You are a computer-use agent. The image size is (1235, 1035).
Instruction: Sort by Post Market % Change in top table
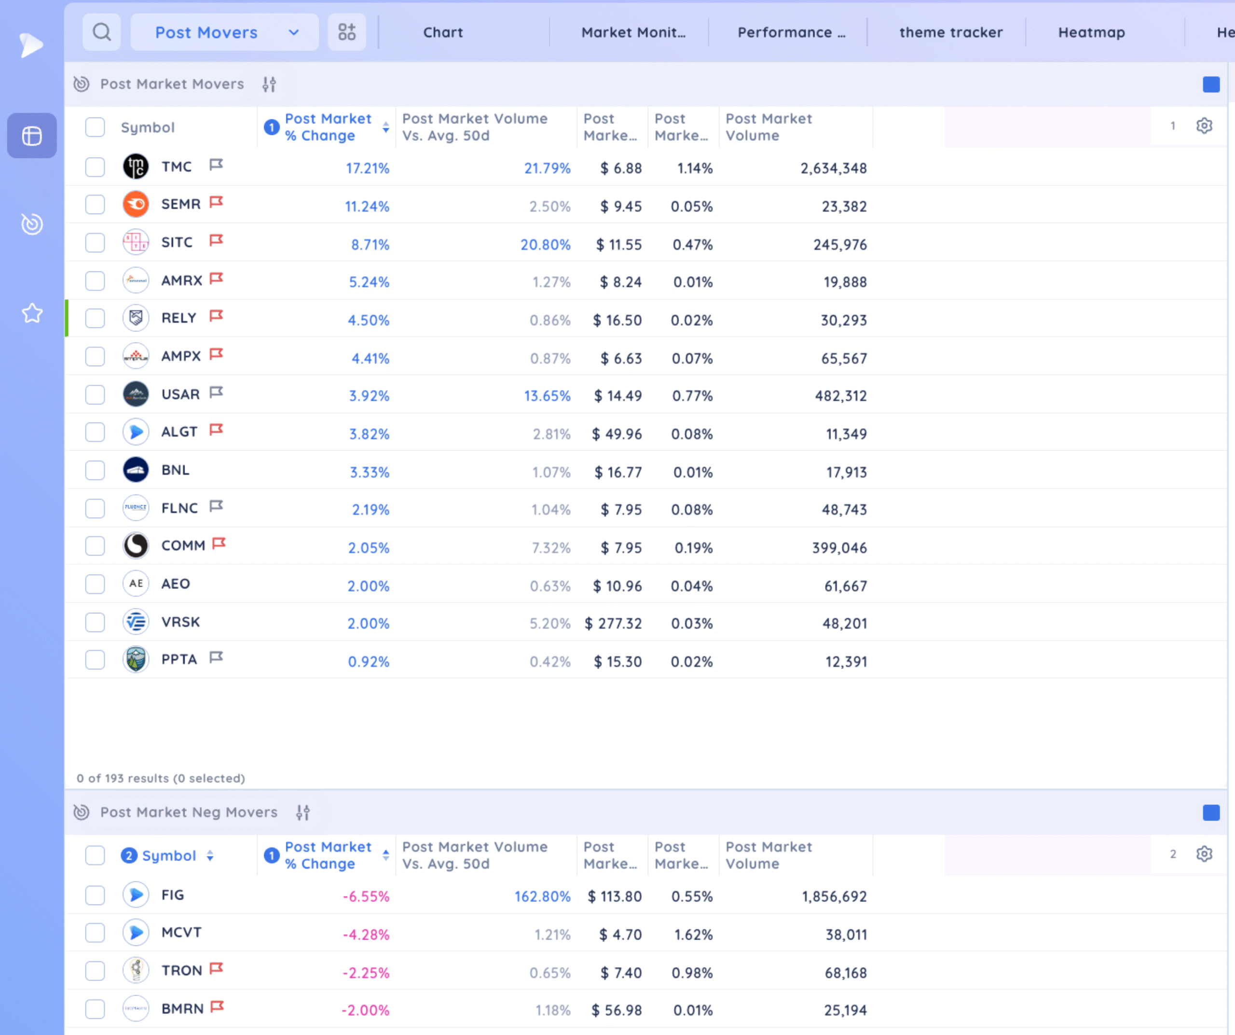tap(328, 127)
